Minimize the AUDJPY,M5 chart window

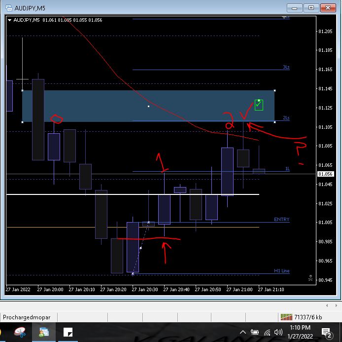tap(295, 8)
